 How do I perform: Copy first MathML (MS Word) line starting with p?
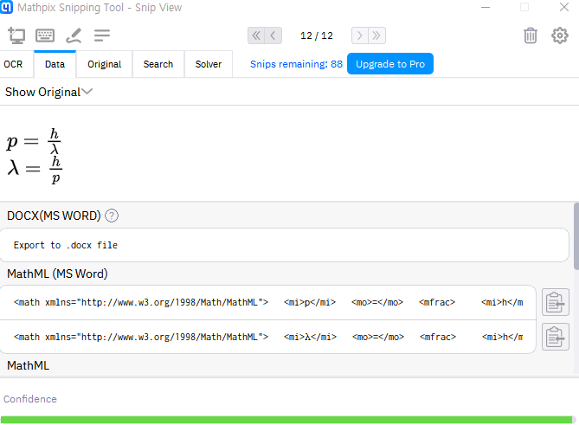click(x=556, y=302)
